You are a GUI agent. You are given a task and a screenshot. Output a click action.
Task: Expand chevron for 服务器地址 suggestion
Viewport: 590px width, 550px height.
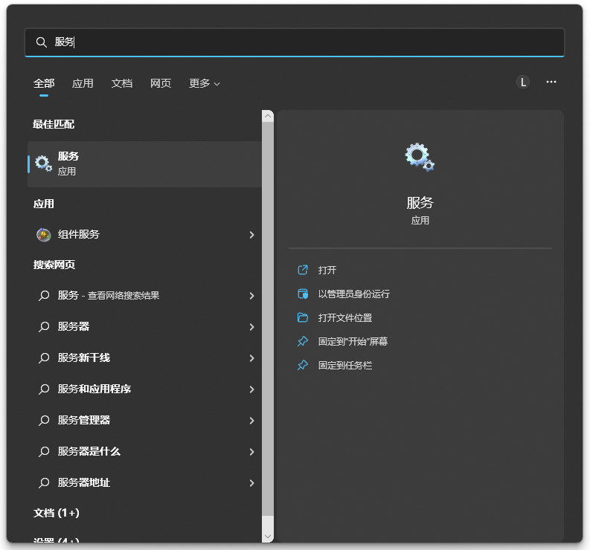[x=251, y=483]
